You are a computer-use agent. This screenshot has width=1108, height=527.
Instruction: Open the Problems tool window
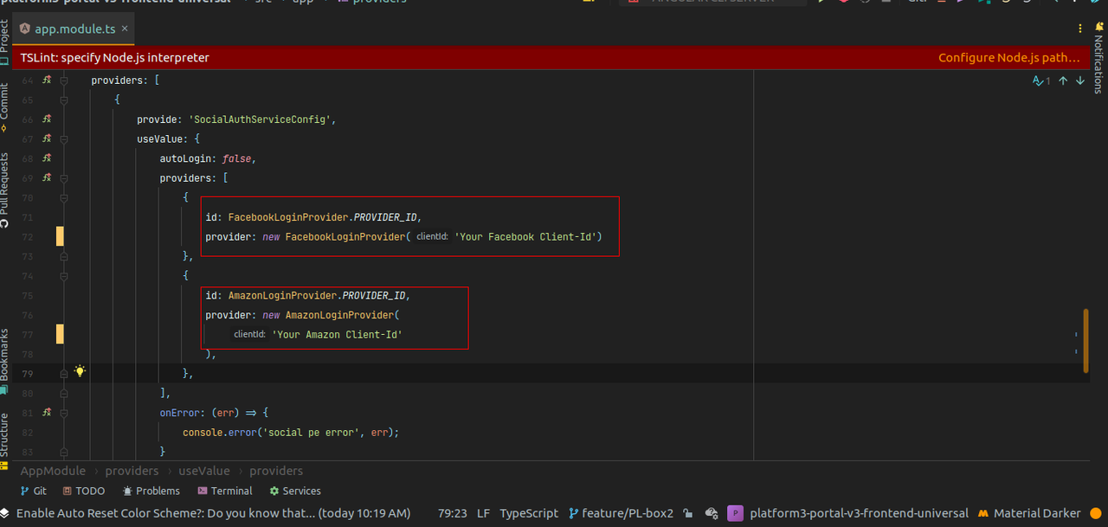pos(151,491)
